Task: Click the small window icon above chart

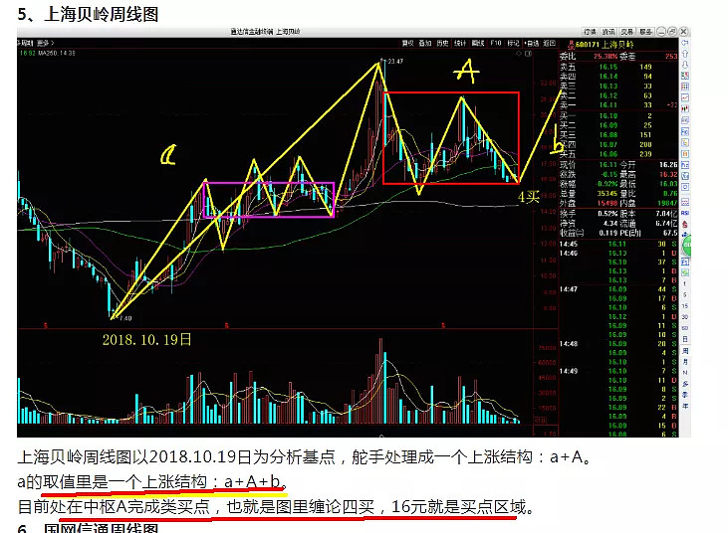Action: 528,54
